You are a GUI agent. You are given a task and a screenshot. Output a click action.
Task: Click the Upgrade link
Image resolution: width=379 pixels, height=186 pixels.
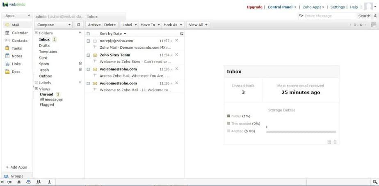pos(255,7)
